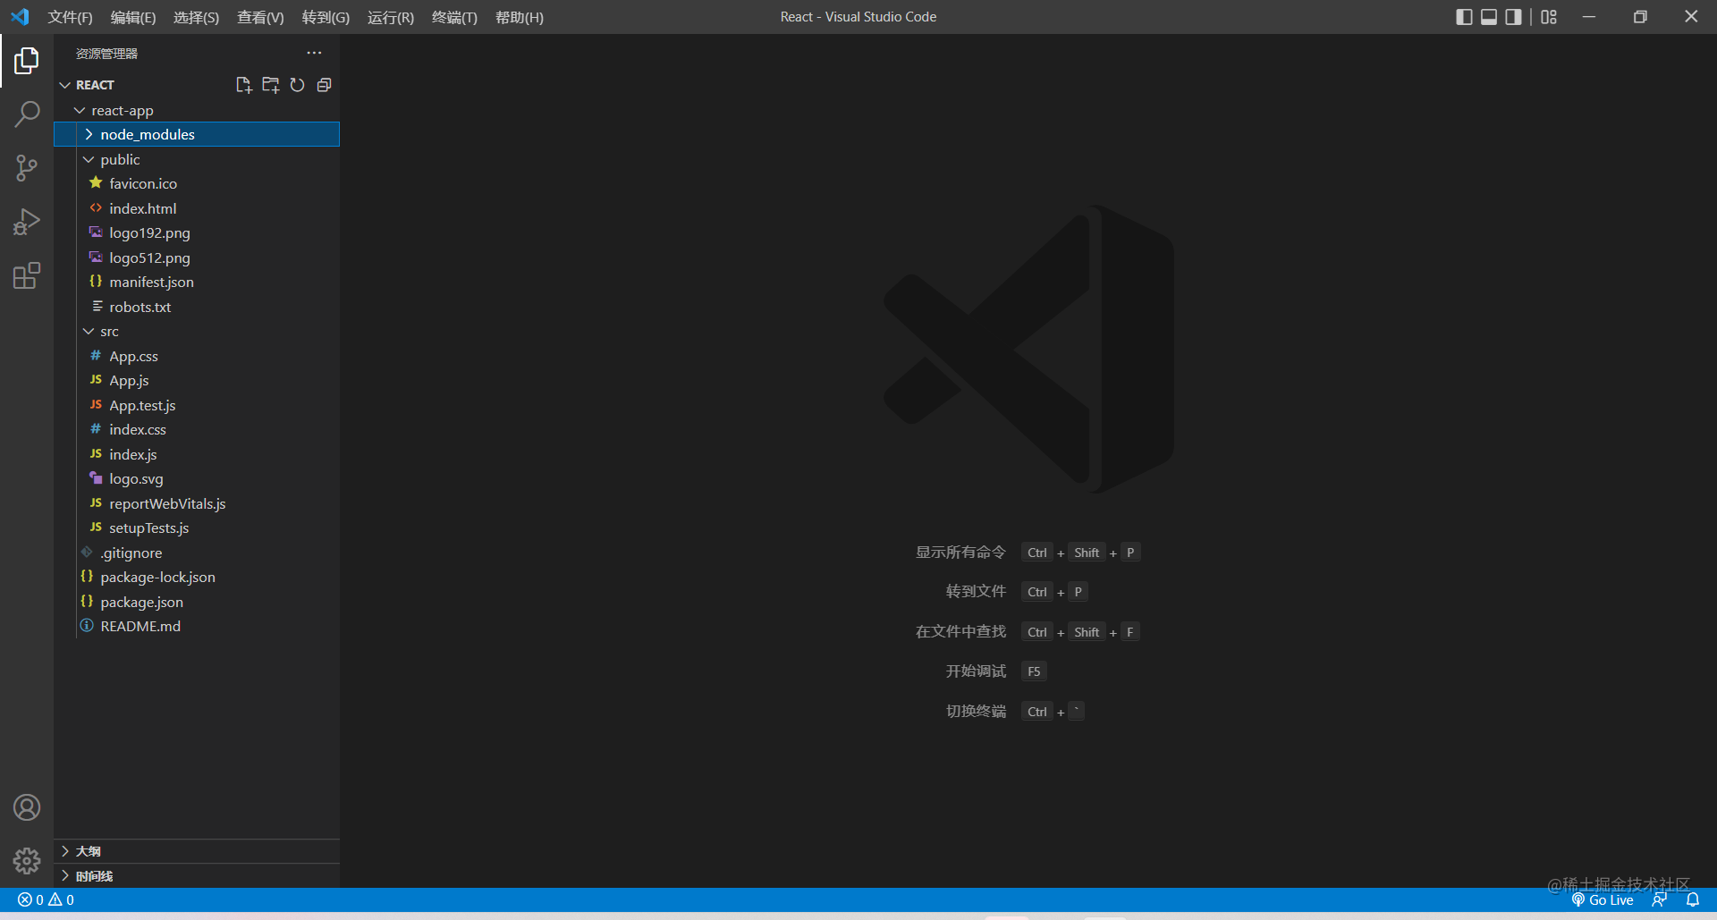Open the 查看(V) menu
The height and width of the screenshot is (920, 1717).
pos(260,17)
